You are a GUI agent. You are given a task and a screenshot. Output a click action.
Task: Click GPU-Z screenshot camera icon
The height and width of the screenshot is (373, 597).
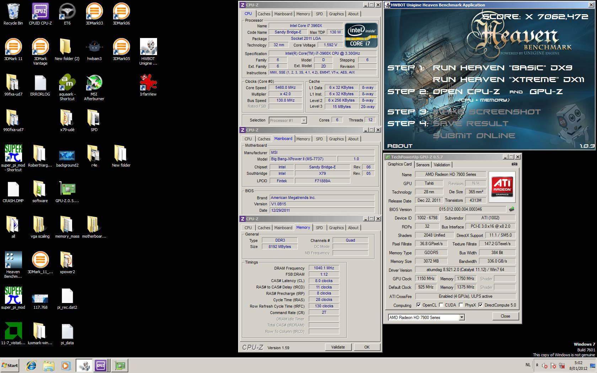514,164
